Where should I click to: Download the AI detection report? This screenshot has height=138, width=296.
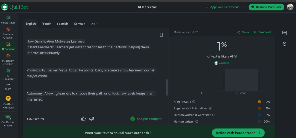tap(262, 32)
